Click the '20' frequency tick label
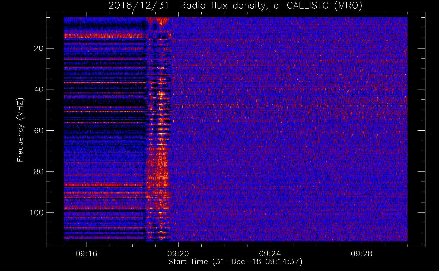This screenshot has width=439, height=271. pos(39,49)
